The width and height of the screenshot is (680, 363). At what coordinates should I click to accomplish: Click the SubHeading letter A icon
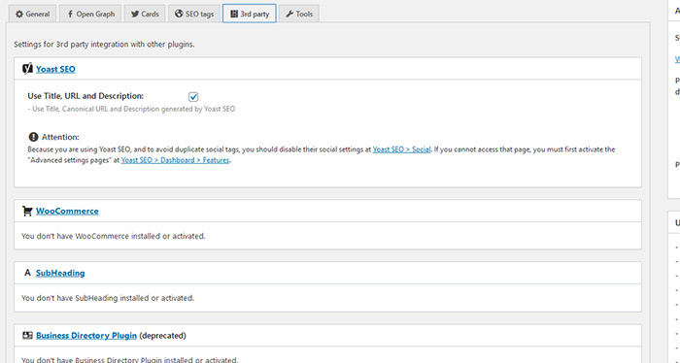(x=27, y=273)
